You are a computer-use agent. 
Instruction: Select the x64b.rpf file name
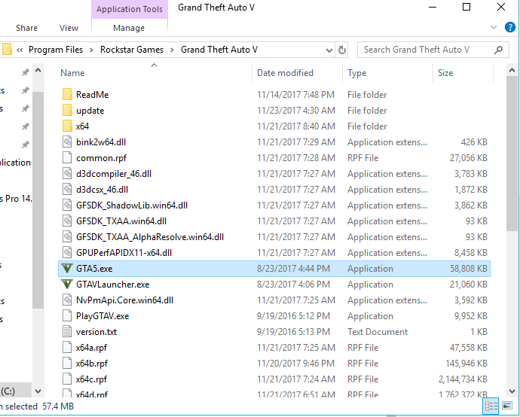click(91, 364)
